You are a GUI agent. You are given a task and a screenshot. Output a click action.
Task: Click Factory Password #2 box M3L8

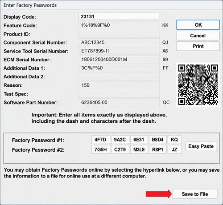tap(139, 149)
